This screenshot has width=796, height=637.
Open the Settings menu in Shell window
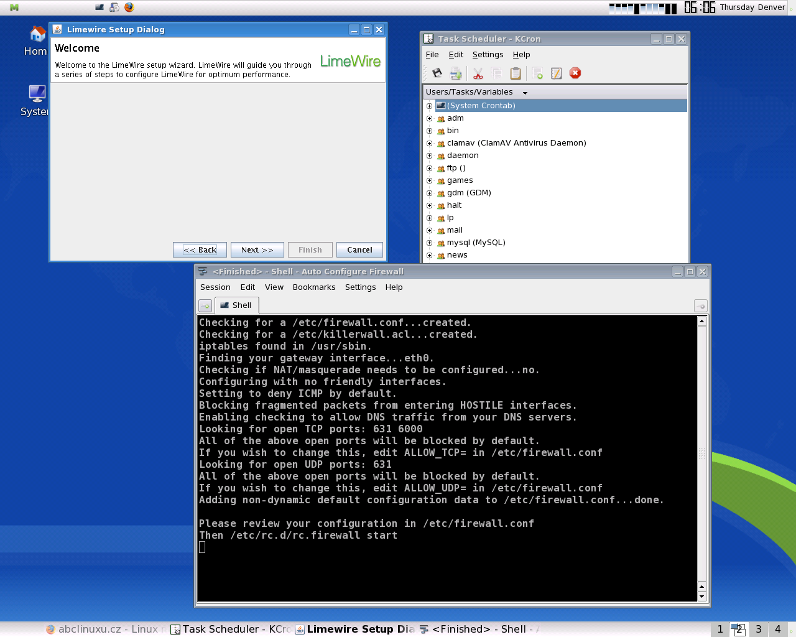361,287
